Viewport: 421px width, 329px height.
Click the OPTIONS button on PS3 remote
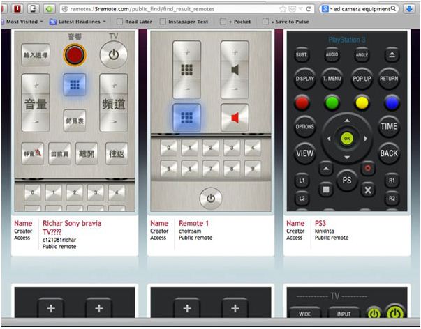point(304,127)
